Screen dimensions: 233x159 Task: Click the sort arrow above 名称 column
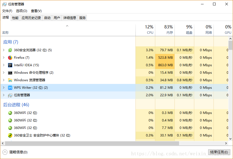pyautogui.click(x=67, y=26)
